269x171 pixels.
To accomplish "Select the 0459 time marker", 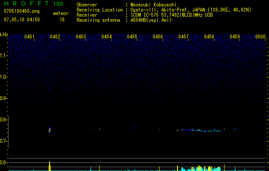I will coord(235,37).
